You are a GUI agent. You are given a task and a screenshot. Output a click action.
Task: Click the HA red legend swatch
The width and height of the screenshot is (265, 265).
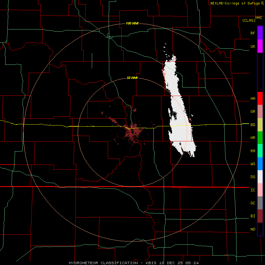coord(260,98)
